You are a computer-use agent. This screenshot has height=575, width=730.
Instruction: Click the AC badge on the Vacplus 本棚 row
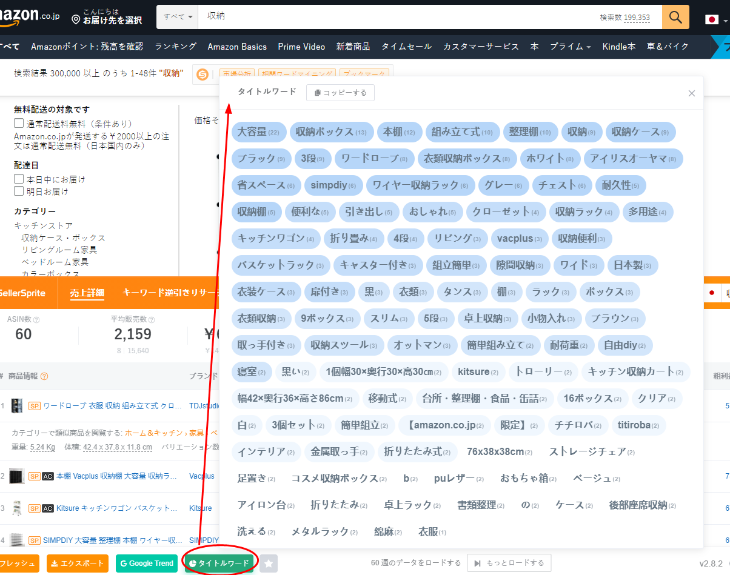point(48,476)
